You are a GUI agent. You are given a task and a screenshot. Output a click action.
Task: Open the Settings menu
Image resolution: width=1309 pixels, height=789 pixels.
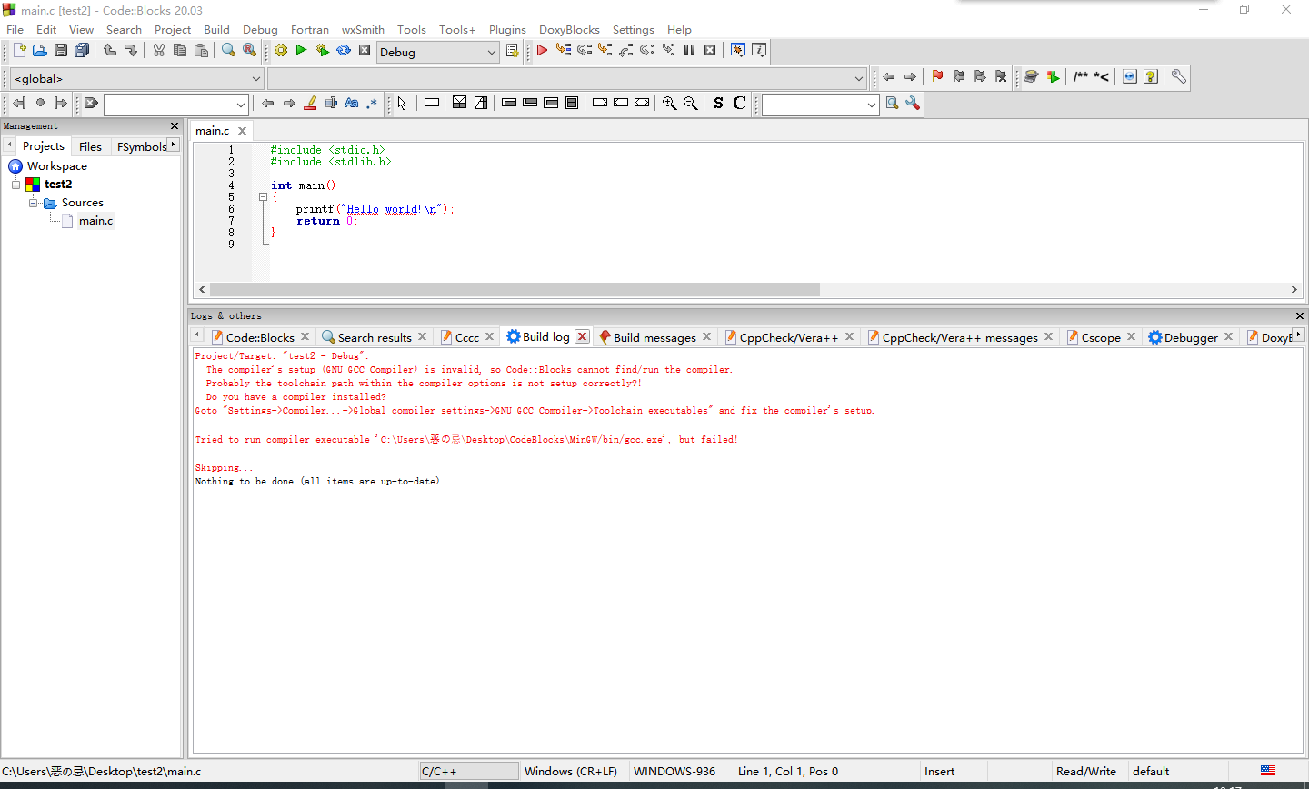tap(633, 30)
